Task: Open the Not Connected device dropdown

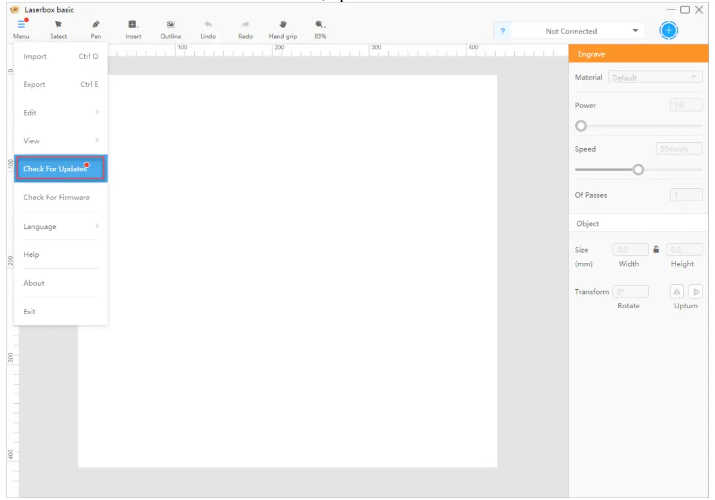Action: point(578,31)
